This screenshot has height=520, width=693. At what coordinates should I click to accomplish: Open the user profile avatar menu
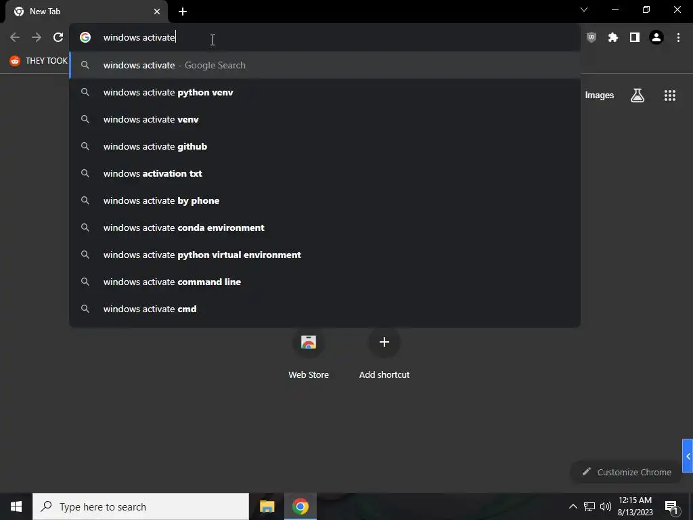[x=656, y=38]
